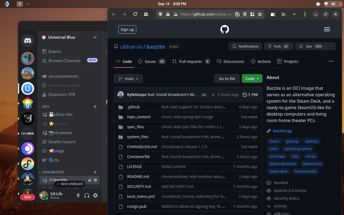This screenshot has width=344, height=215.
Task: Toggle reader view in the address bar
Action: [x=237, y=14]
